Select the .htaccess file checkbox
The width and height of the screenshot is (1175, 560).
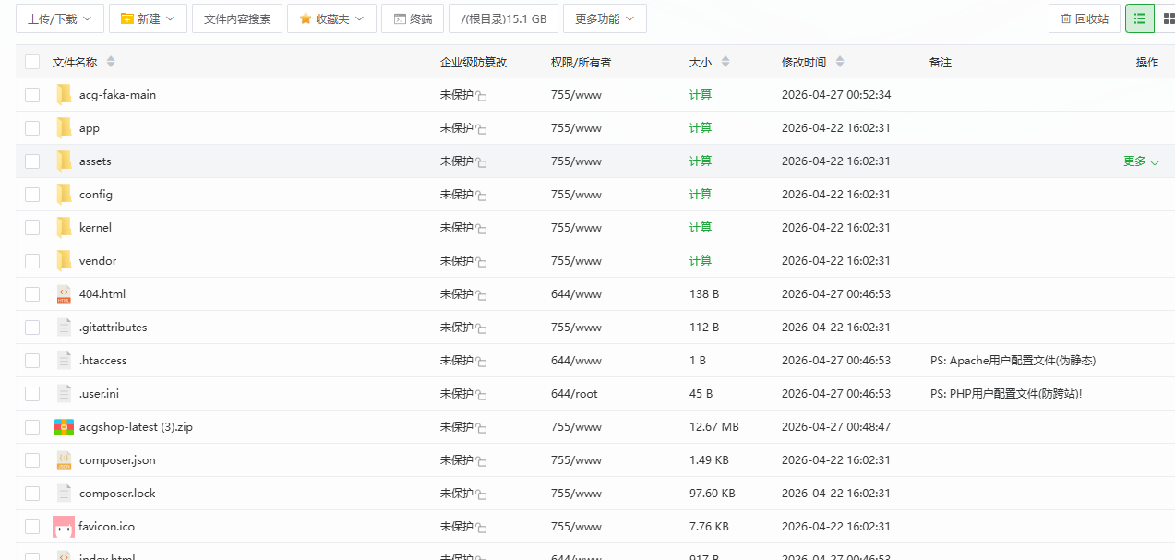pos(32,361)
